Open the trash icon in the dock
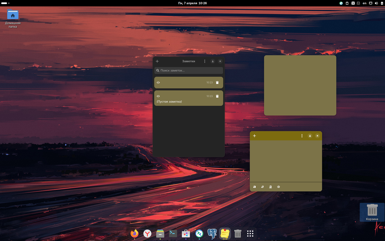The image size is (385, 241). (238, 233)
